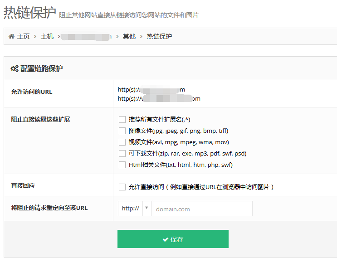
Task: Toggle Html相关文件 checkbox
Action: click(x=122, y=165)
